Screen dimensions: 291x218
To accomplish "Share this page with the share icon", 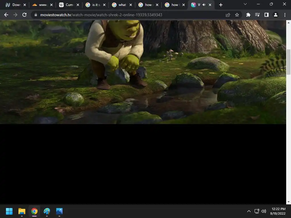I will (228, 15).
